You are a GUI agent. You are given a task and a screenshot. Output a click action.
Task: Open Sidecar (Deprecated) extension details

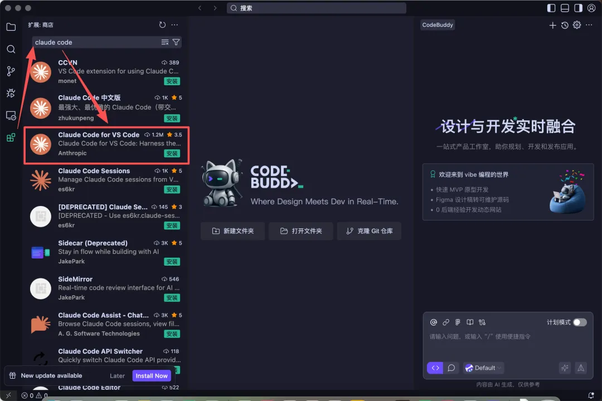click(106, 252)
